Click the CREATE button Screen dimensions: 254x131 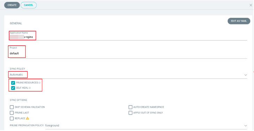click(x=12, y=5)
